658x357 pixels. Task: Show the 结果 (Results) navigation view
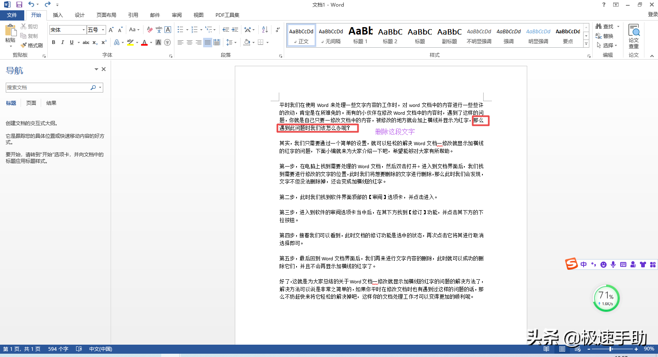[51, 103]
